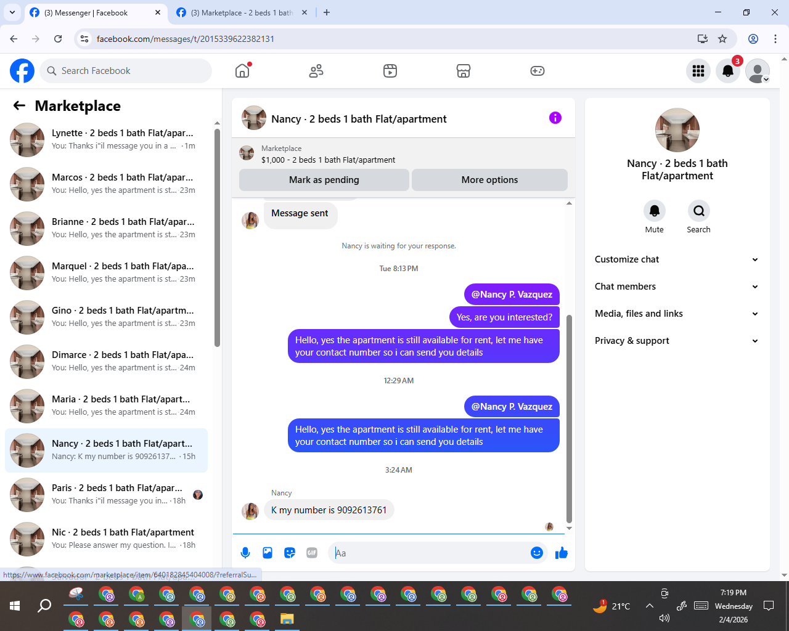Open Windows taskbar search
This screenshot has height=631, width=789.
pos(44,606)
